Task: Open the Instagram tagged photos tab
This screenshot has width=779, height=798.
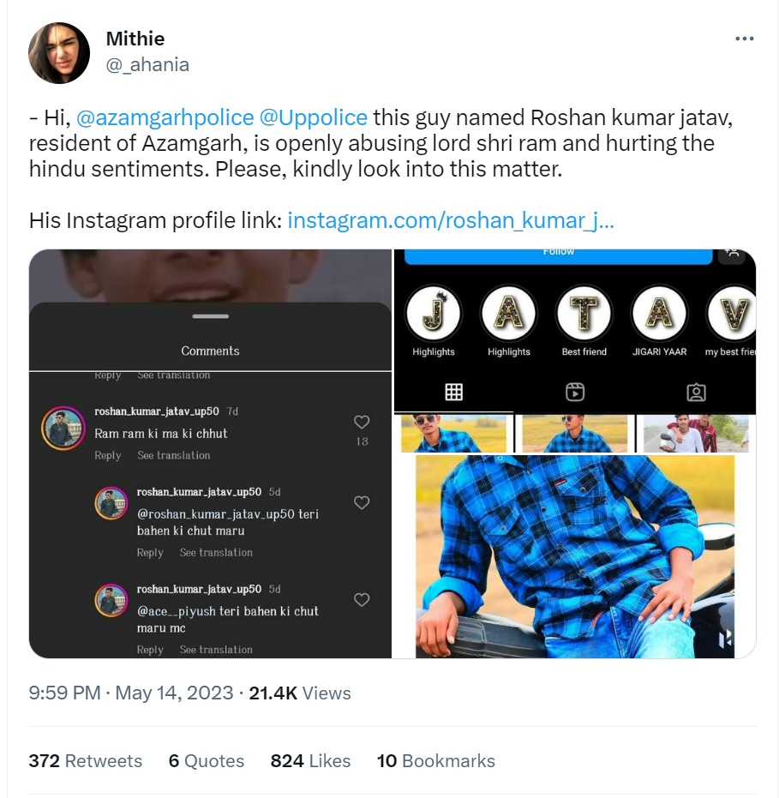Action: [x=697, y=393]
